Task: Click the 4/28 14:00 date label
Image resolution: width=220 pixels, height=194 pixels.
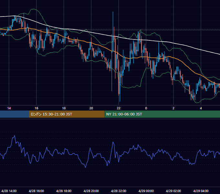Action: [9, 191]
